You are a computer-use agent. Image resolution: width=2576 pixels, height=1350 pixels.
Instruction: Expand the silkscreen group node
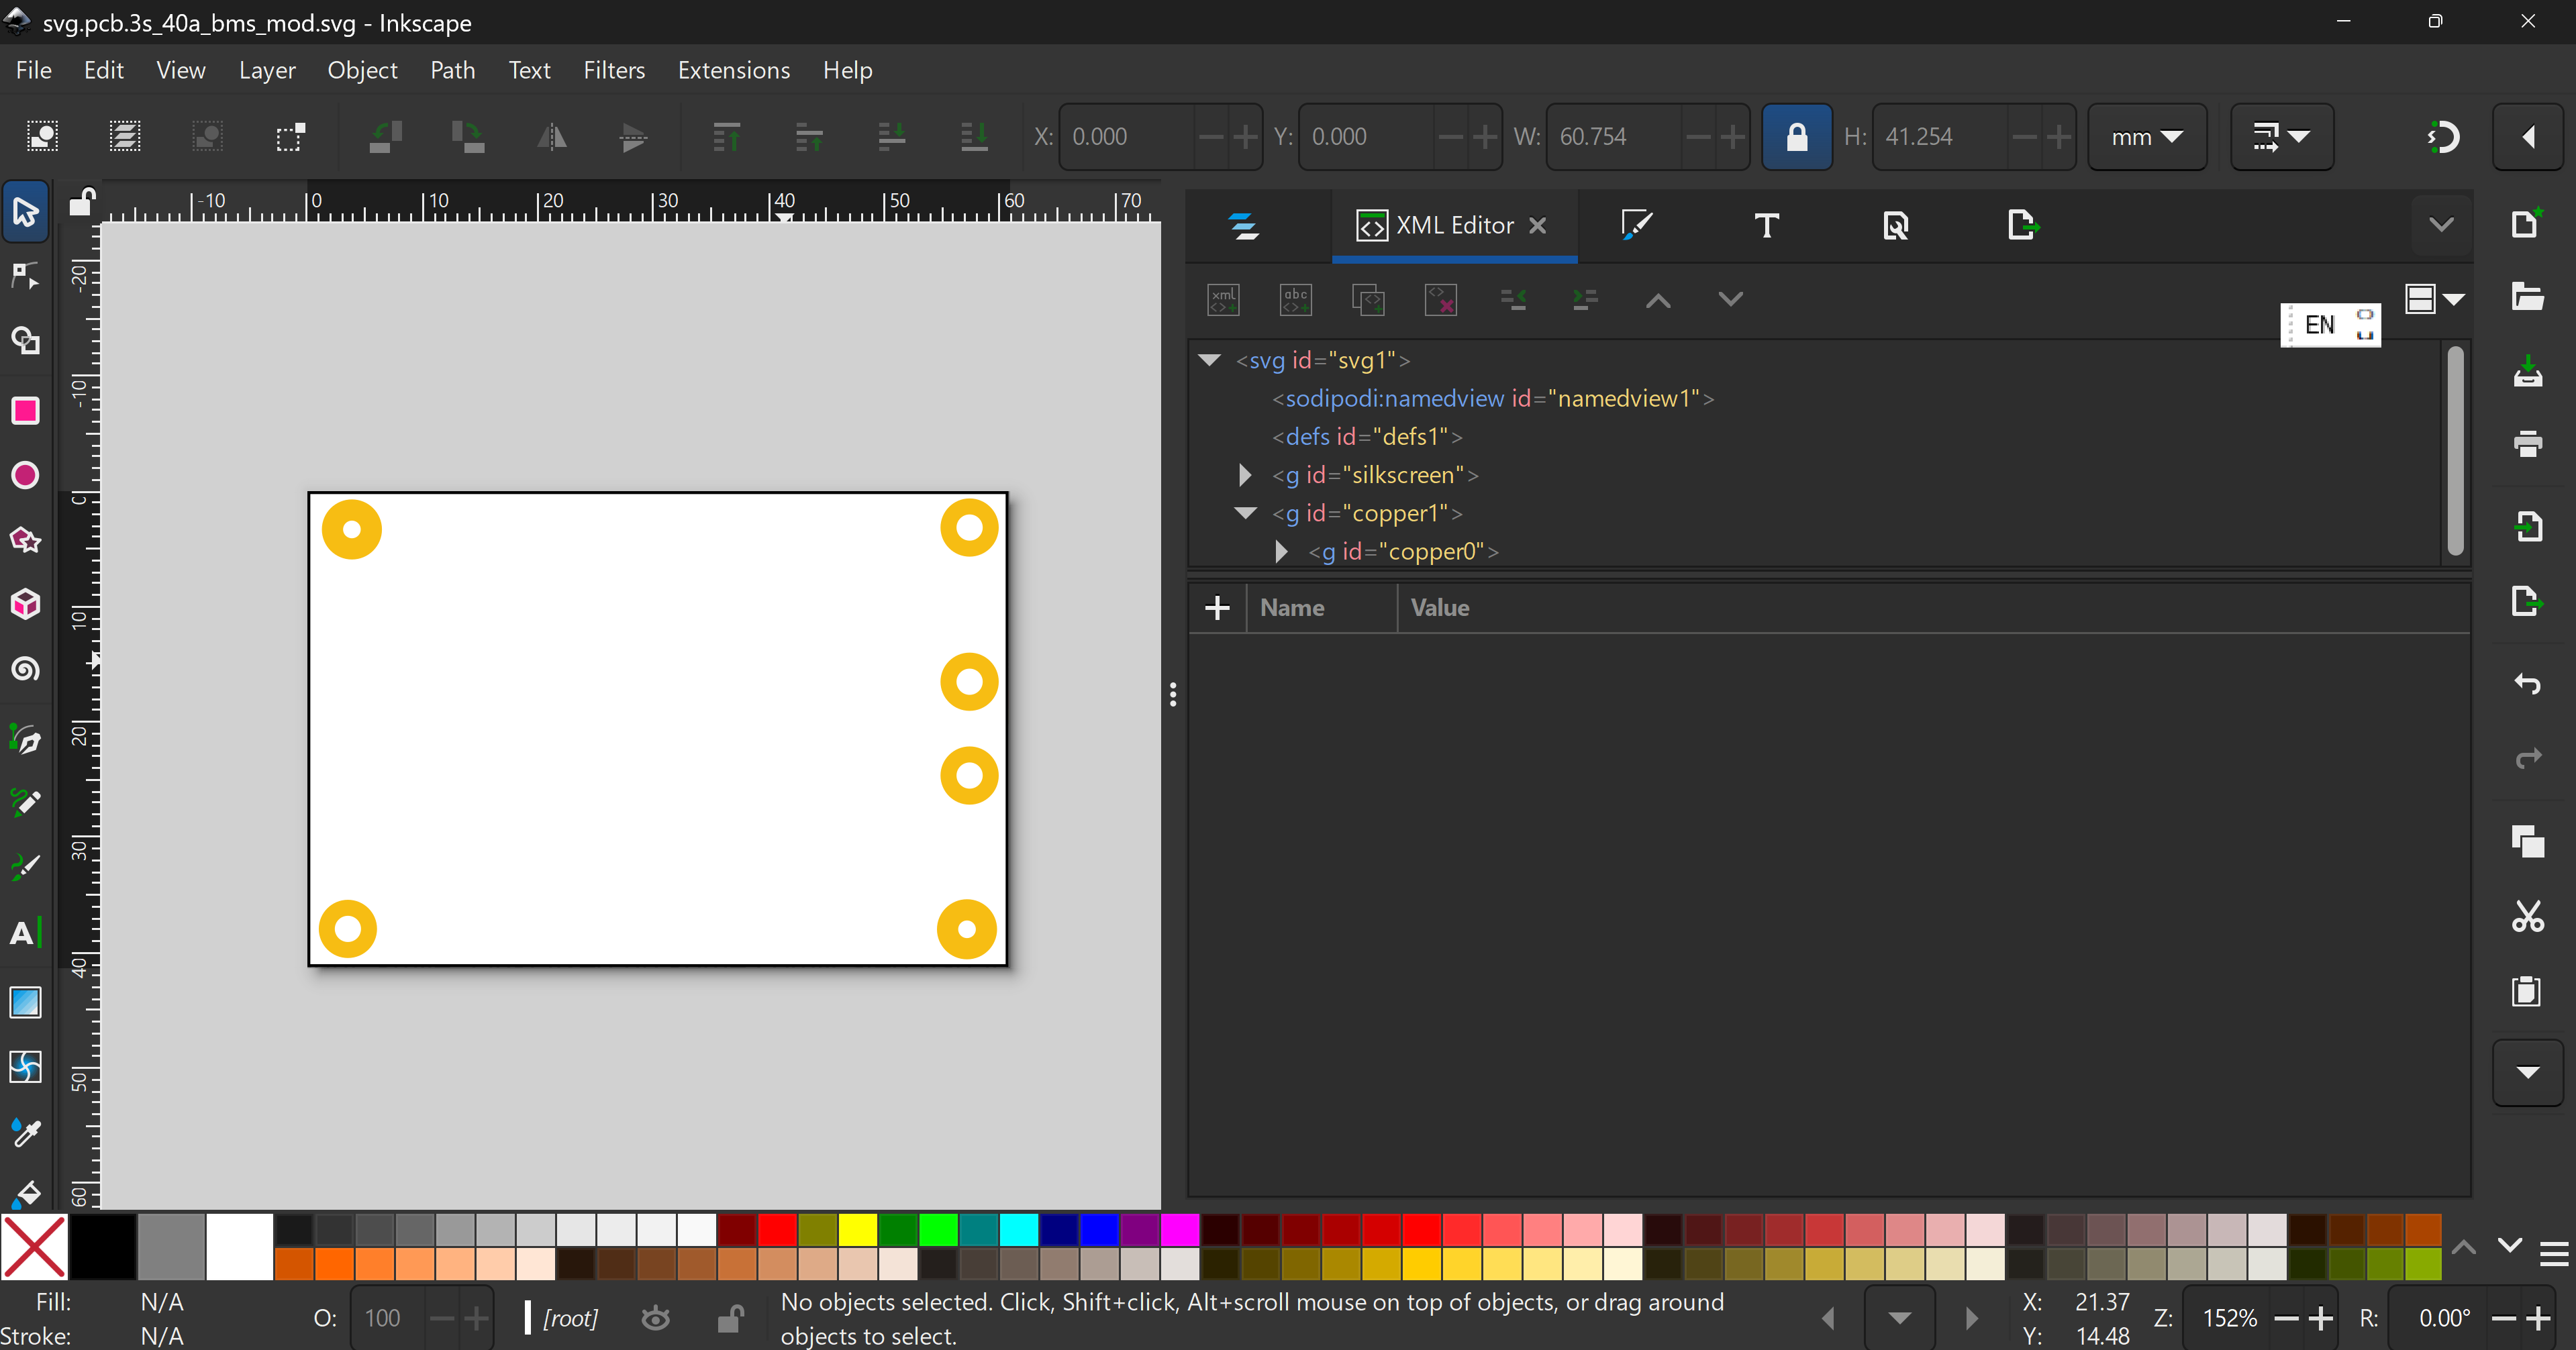[x=1245, y=475]
